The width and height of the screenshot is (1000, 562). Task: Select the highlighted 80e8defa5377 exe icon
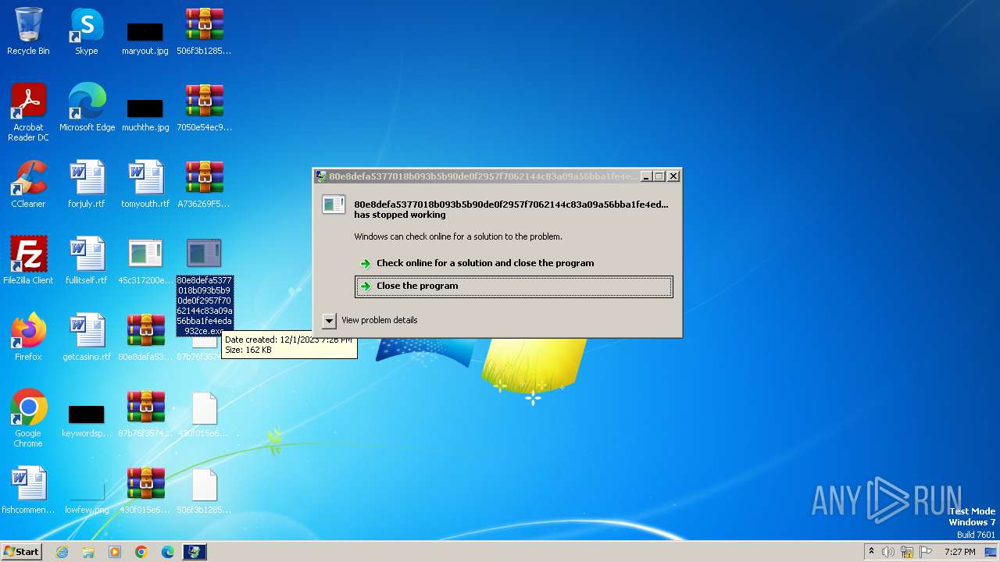[204, 286]
